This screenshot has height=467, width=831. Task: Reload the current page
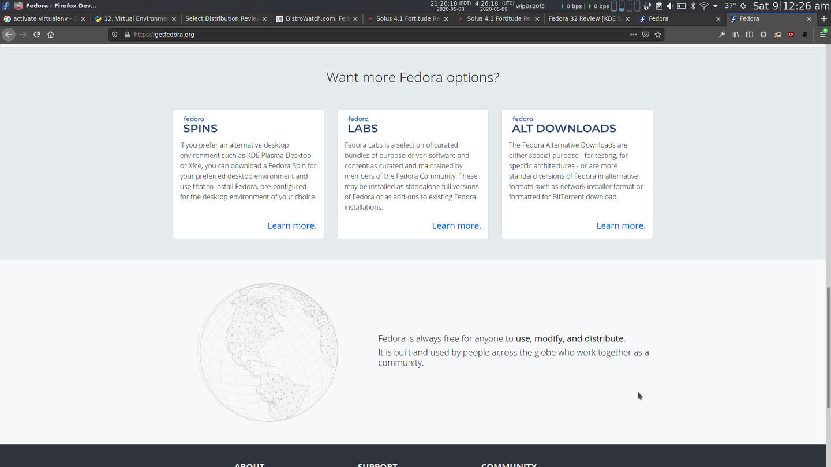pyautogui.click(x=37, y=35)
